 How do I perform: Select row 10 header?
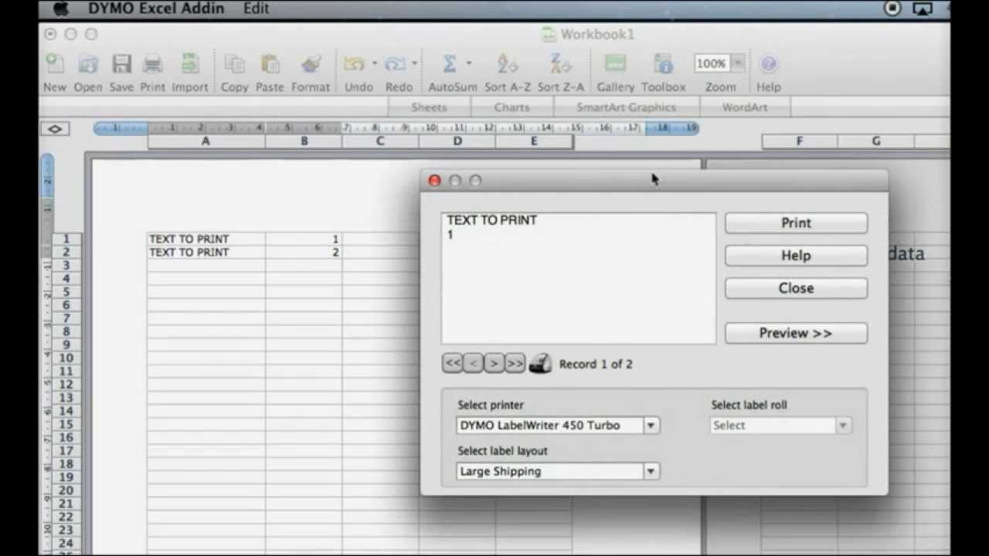(66, 358)
